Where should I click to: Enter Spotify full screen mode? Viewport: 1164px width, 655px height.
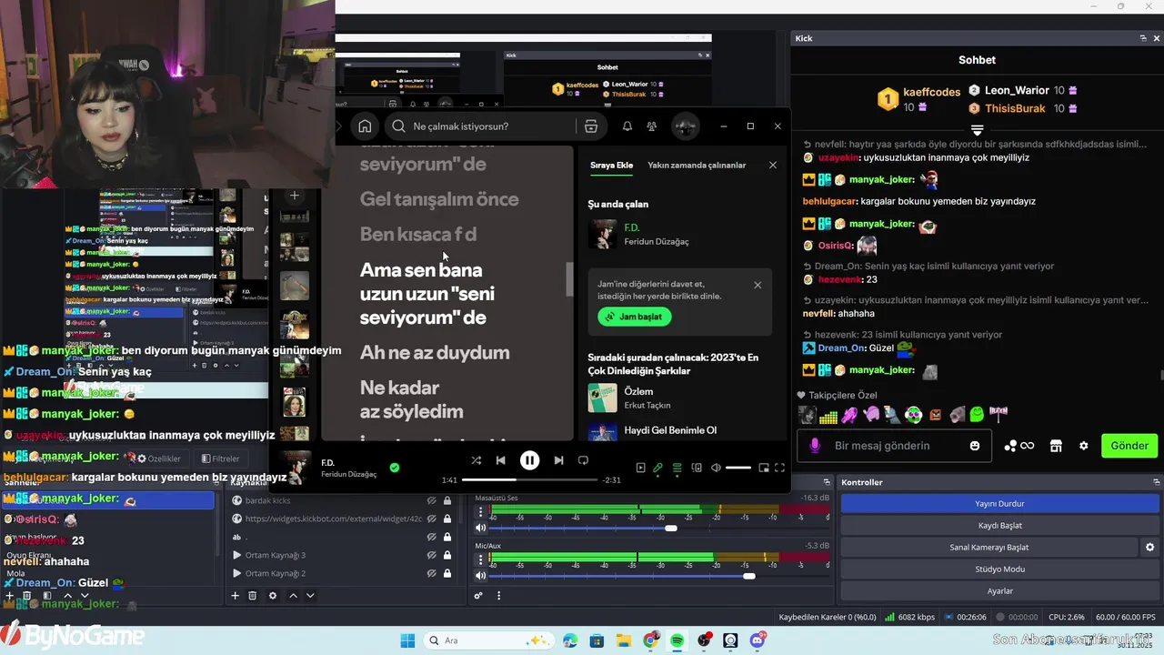point(779,469)
